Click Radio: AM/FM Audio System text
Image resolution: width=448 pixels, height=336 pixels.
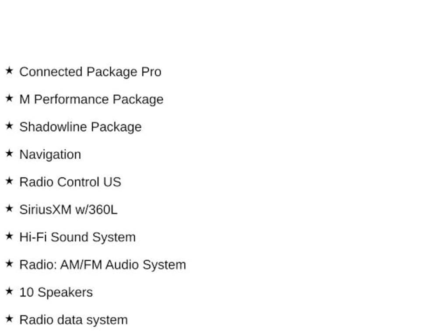click(x=102, y=265)
